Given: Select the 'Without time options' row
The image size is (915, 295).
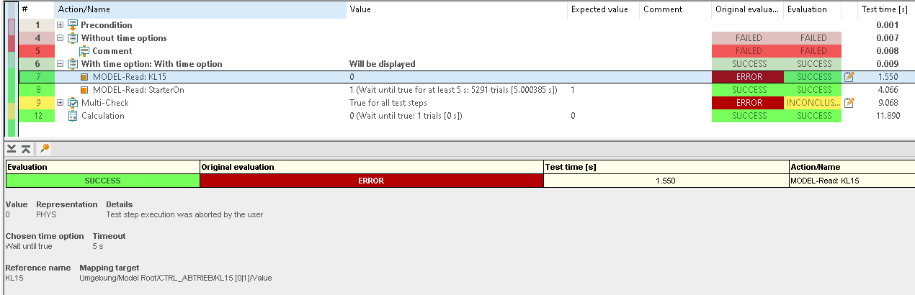Looking at the screenshot, I should [466, 38].
